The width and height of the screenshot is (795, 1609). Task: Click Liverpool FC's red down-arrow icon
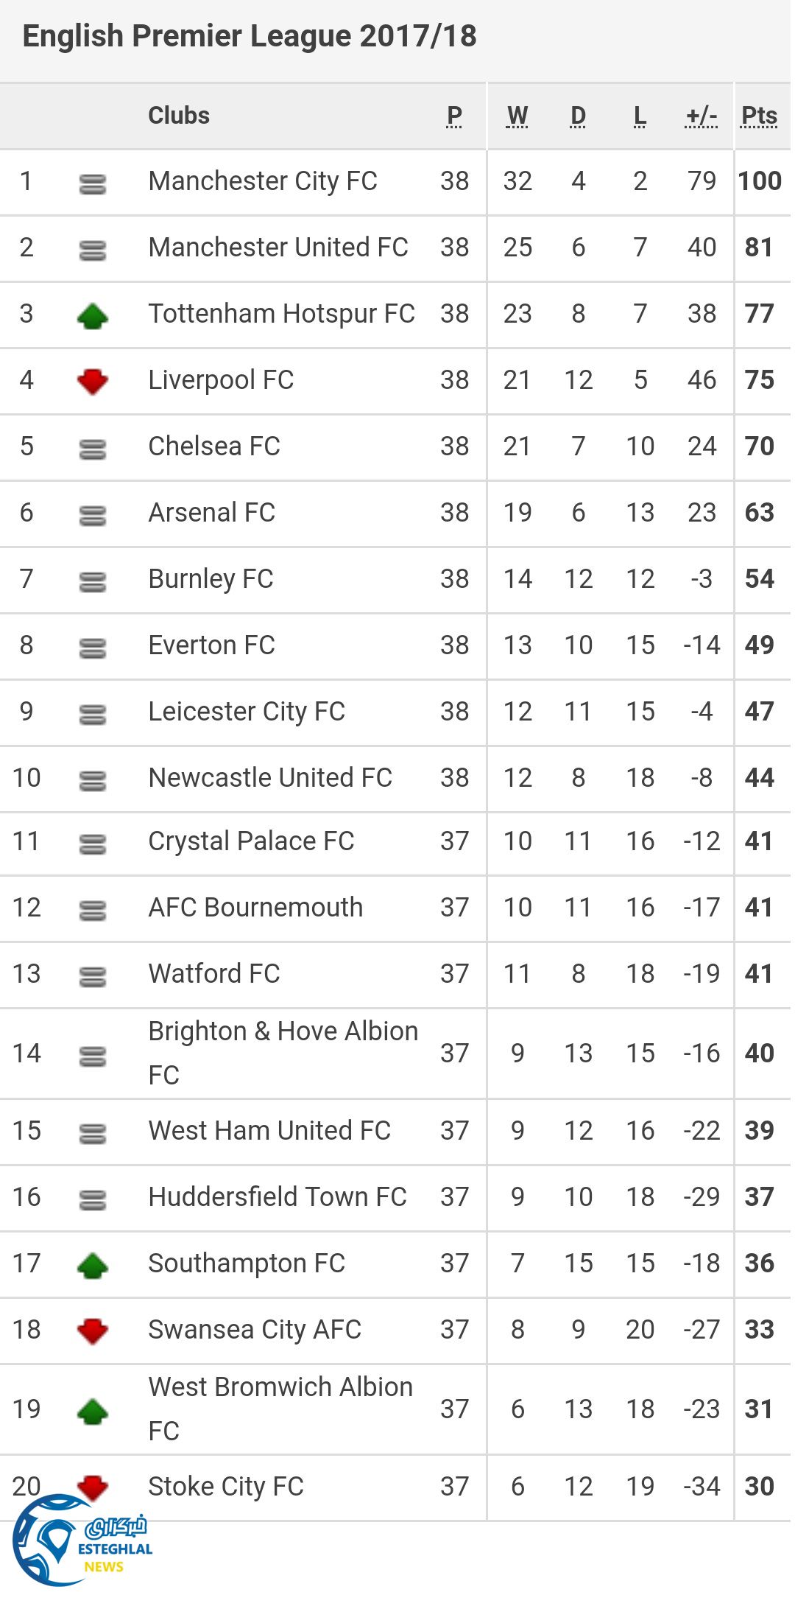click(x=93, y=381)
